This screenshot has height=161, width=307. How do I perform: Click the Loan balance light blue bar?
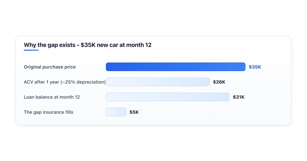[x=168, y=97]
